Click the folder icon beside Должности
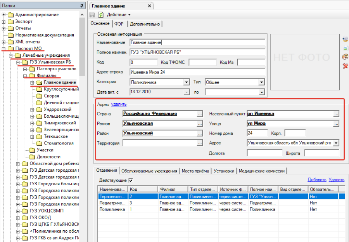This screenshot has height=242, width=349. click(x=32, y=157)
